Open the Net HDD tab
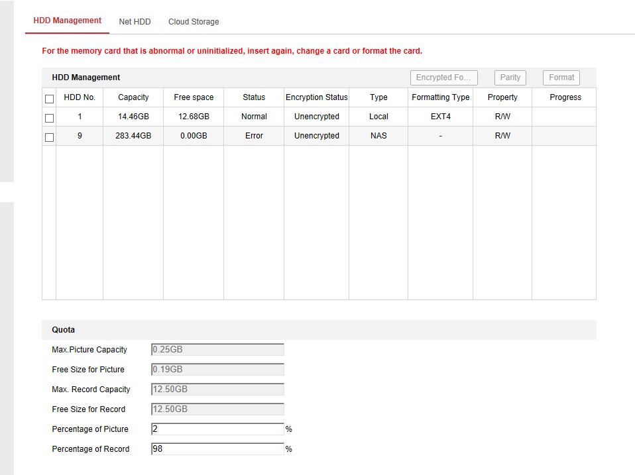This screenshot has width=635, height=475. (x=135, y=22)
